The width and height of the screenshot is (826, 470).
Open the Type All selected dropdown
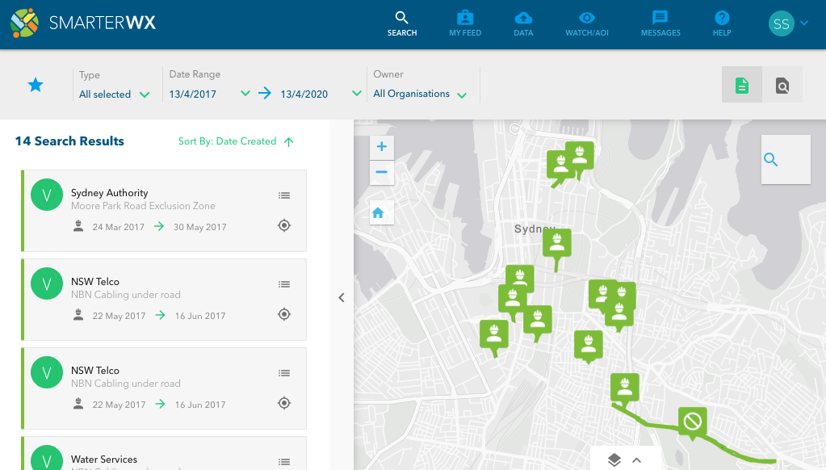115,94
